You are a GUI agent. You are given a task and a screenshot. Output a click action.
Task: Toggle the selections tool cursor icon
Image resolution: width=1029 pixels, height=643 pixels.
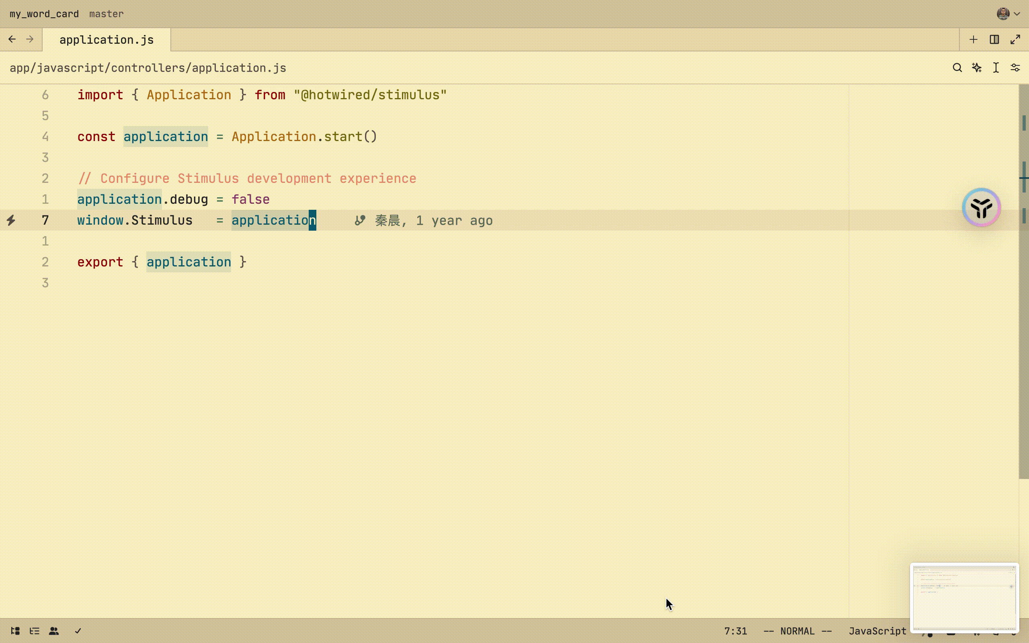996,68
